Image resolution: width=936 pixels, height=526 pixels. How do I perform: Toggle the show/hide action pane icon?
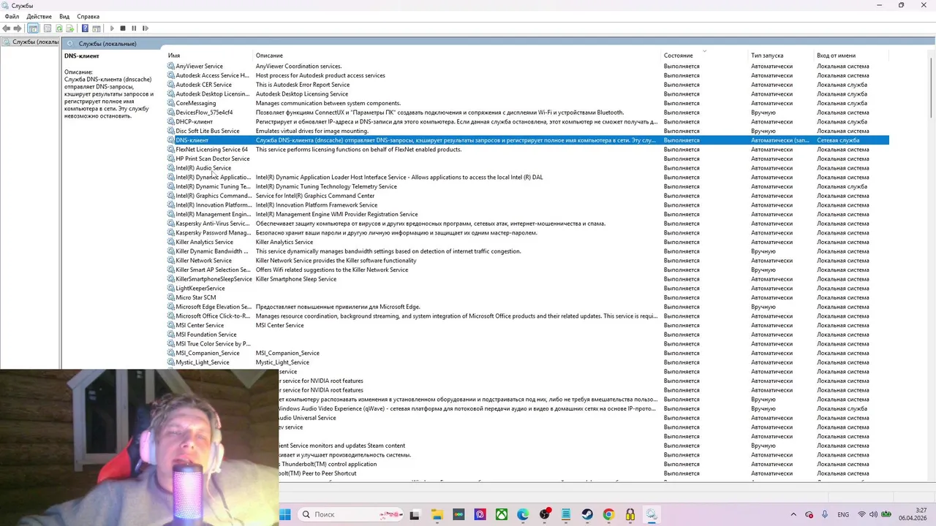click(x=96, y=28)
